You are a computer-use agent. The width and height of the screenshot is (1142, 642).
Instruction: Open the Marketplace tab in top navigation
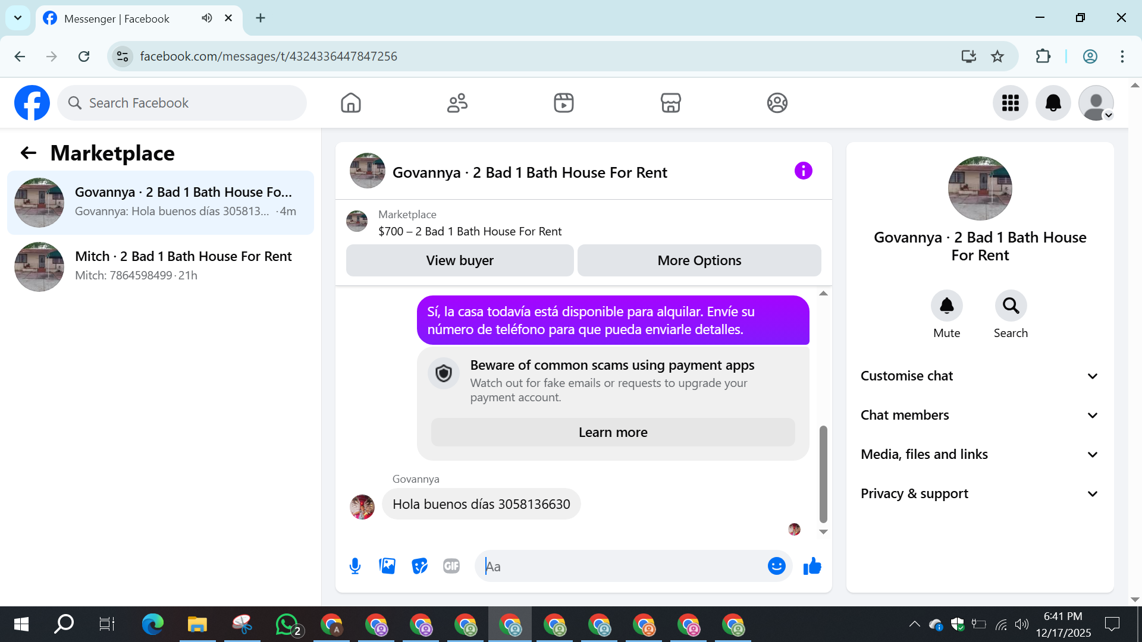point(670,103)
